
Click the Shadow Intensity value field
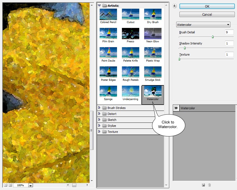(x=229, y=43)
